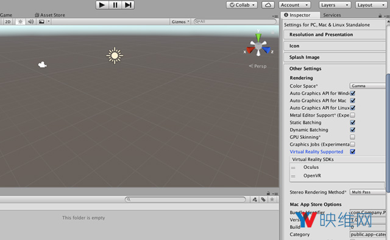The width and height of the screenshot is (390, 240).
Task: Switch to the Asset Store tab
Action: coord(50,15)
